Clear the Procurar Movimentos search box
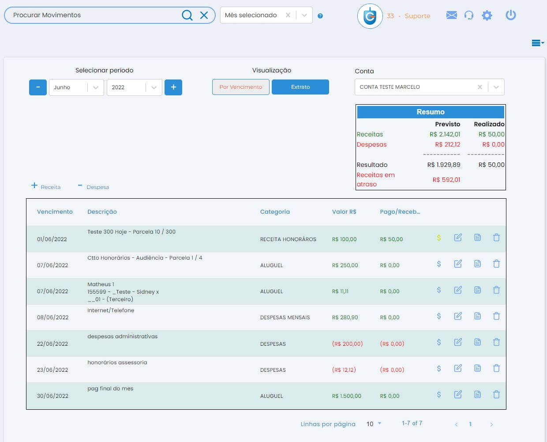 [204, 15]
